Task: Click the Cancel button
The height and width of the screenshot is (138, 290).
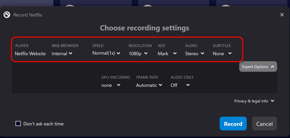Action: 265,124
